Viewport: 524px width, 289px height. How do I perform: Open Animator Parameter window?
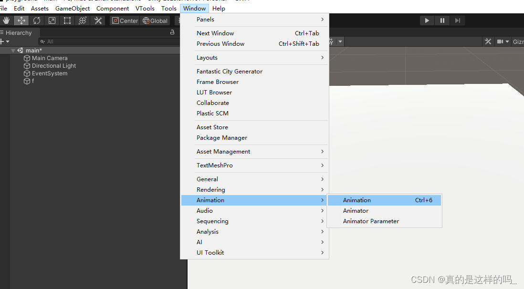[x=384, y=221]
